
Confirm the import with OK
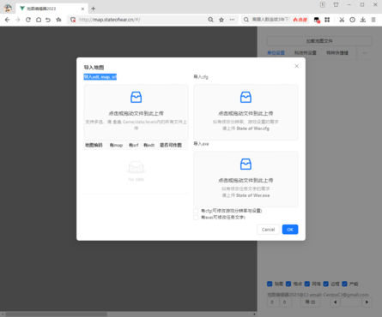point(290,230)
